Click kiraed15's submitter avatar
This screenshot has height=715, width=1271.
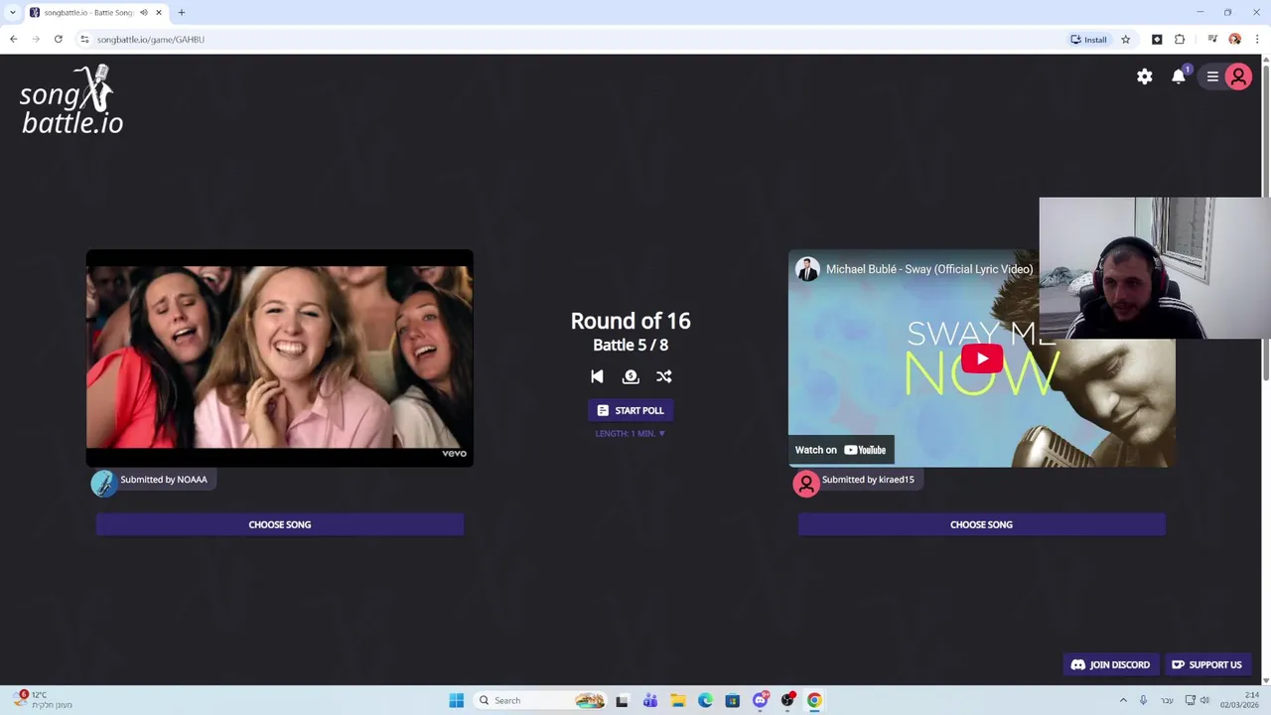(805, 484)
